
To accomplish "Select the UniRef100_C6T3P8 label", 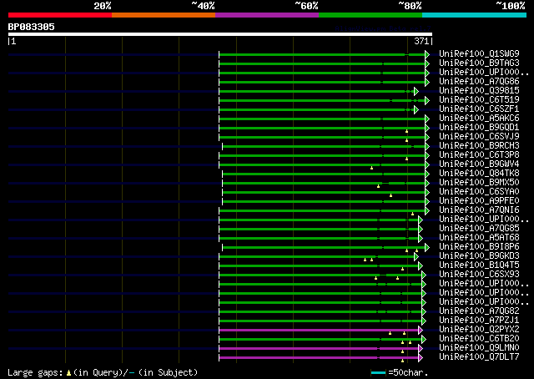I will [x=479, y=155].
